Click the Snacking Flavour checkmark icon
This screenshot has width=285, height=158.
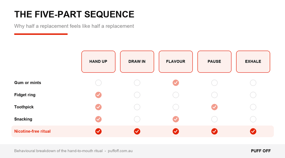tap(176, 119)
